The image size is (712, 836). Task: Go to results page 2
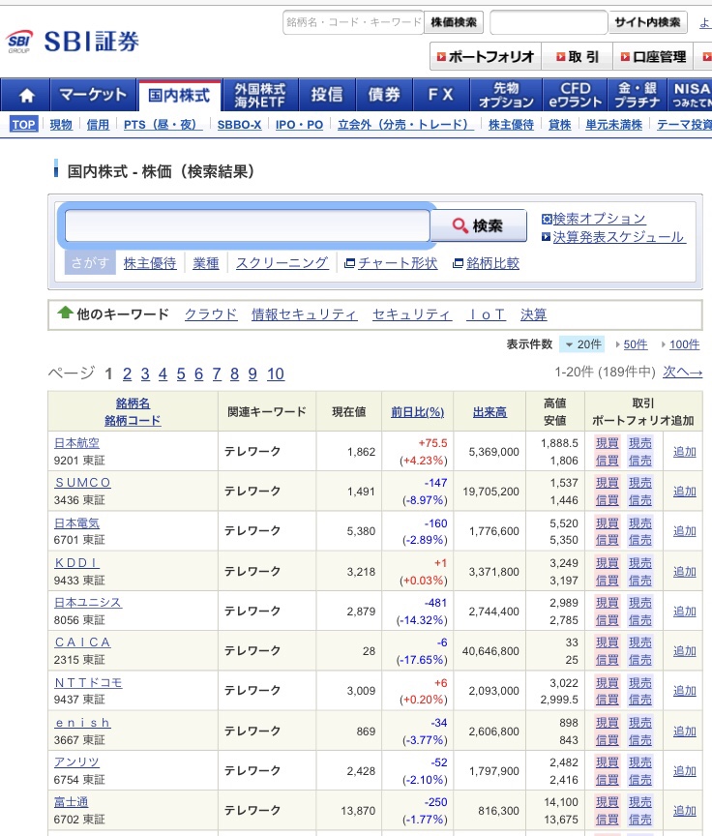coord(127,373)
